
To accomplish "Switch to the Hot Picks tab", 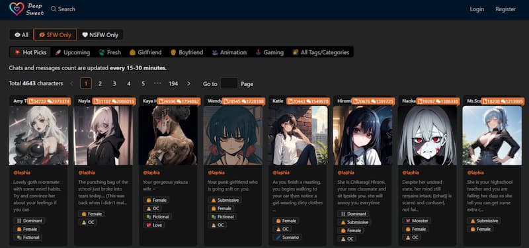I will click(x=30, y=52).
